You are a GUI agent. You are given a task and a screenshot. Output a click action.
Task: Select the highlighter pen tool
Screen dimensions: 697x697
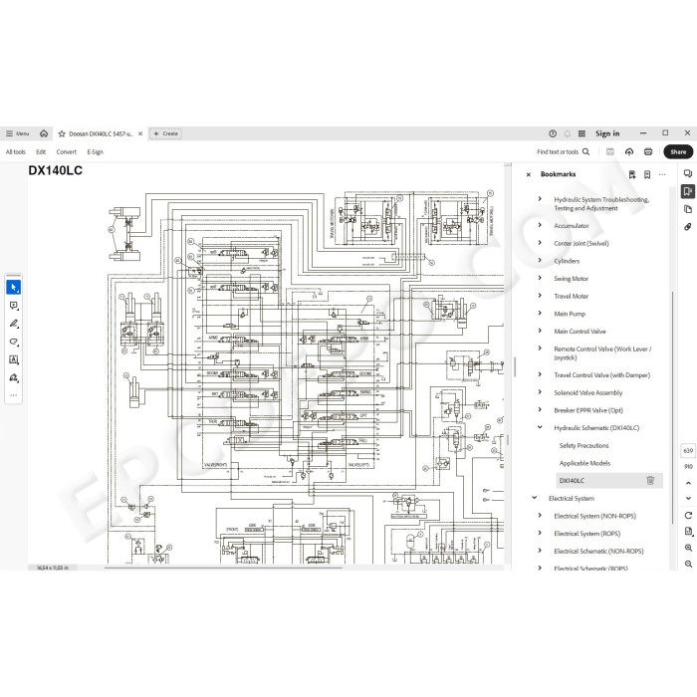click(x=13, y=324)
